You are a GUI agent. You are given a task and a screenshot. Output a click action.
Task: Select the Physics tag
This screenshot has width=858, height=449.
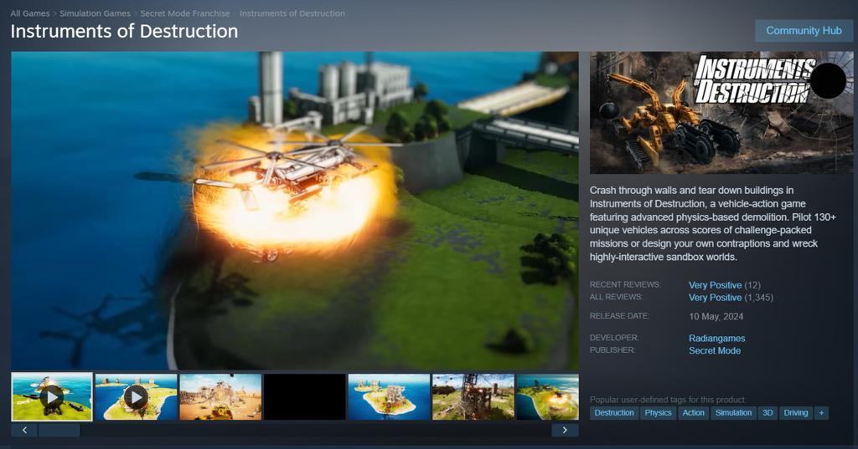[658, 413]
